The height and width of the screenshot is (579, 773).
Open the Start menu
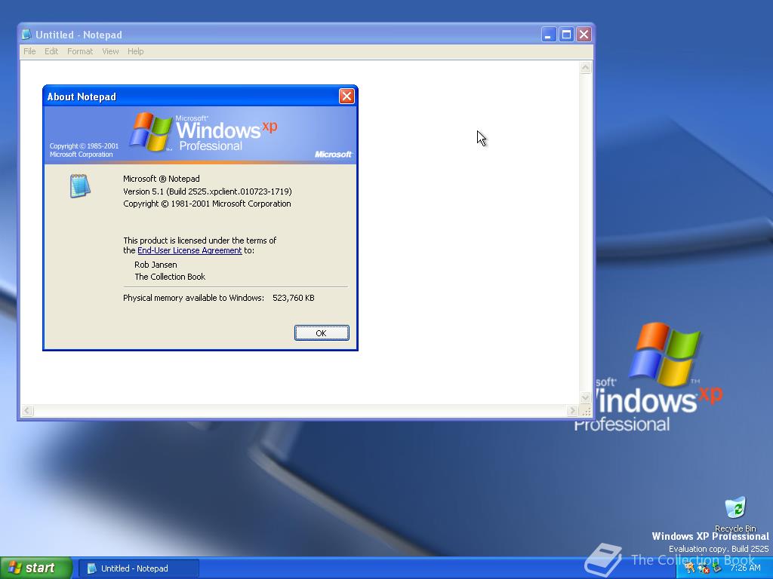click(x=35, y=568)
